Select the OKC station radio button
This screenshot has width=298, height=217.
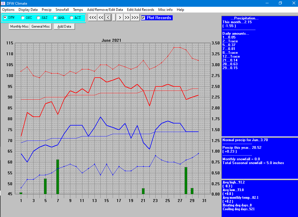26,18
